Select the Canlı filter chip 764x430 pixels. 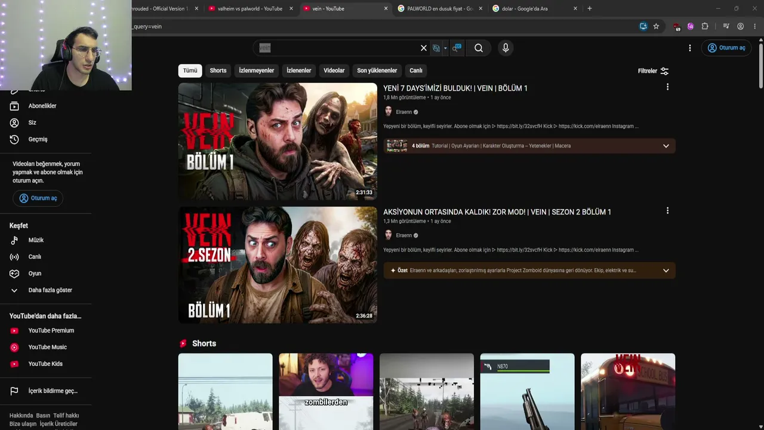(x=416, y=70)
